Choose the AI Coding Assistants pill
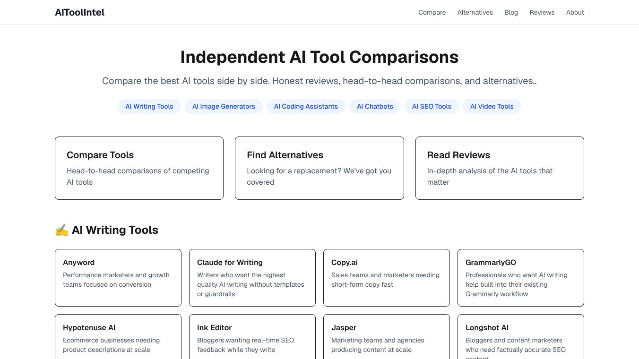The height and width of the screenshot is (359, 639). (306, 106)
